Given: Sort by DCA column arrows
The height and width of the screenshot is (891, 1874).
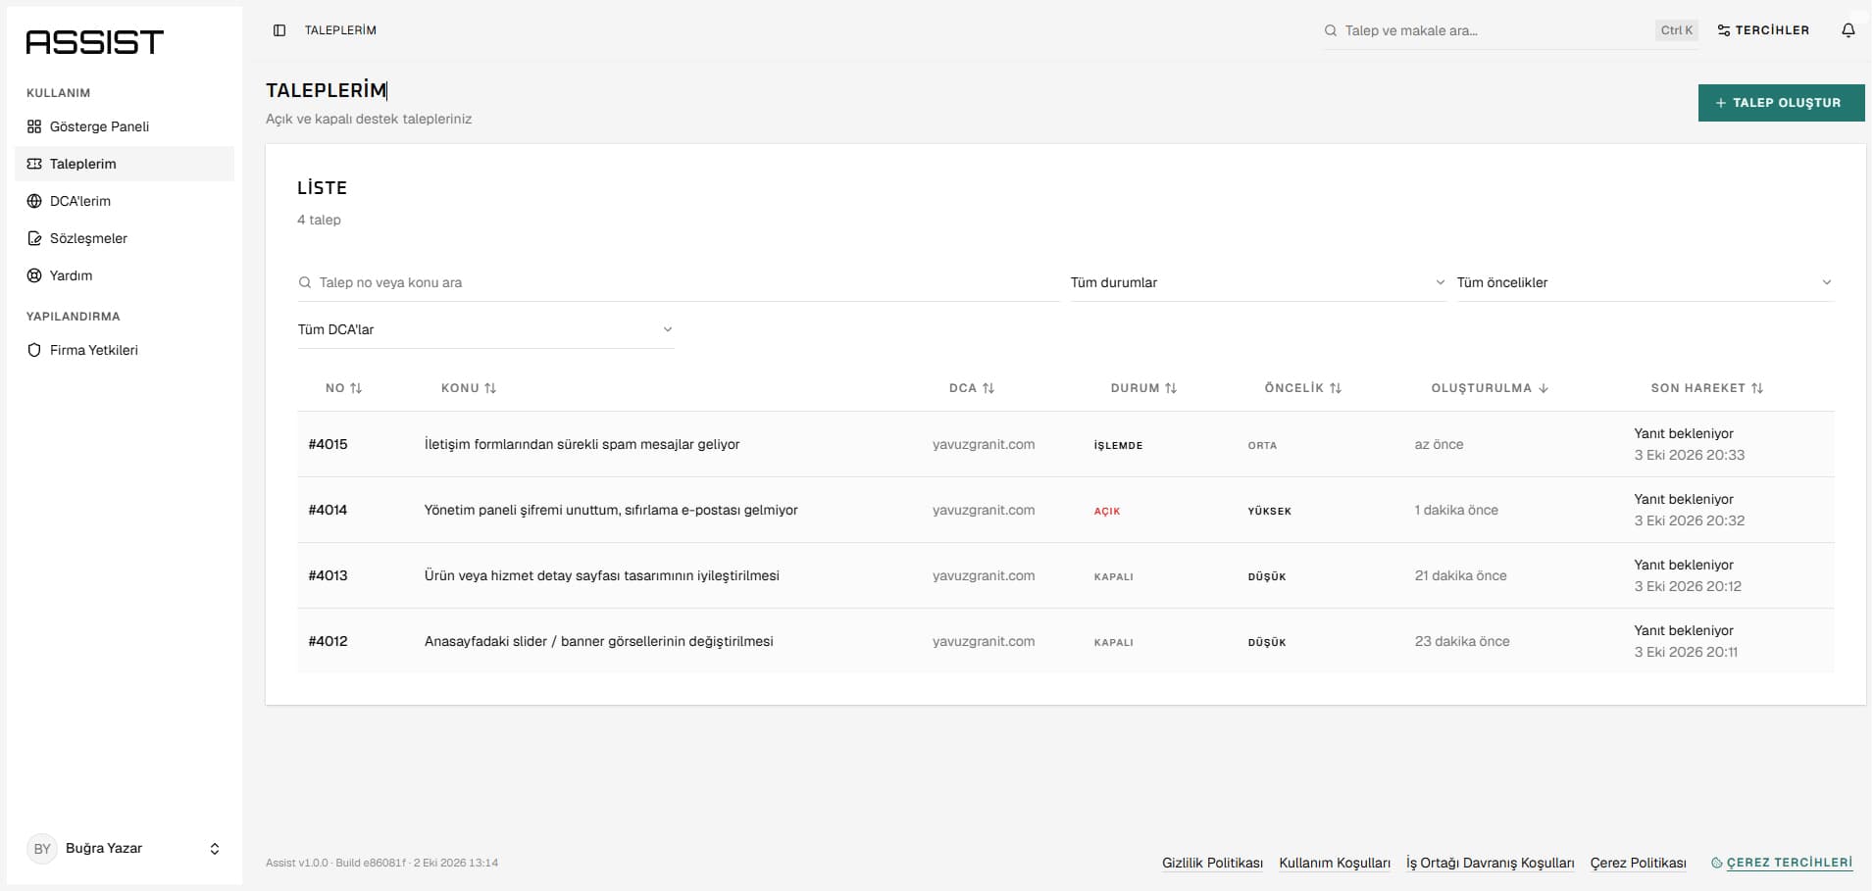Looking at the screenshot, I should [x=988, y=388].
